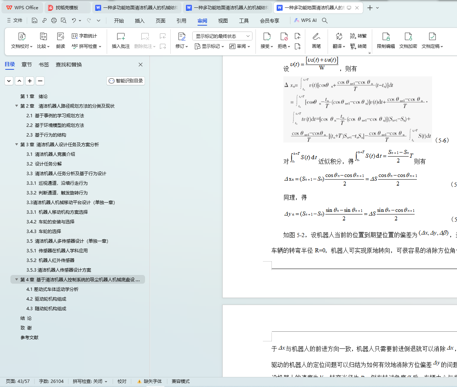Image resolution: width=457 pixels, height=387 pixels.
Task: Click the minus button in outline toolbar
Action: click(x=40, y=81)
